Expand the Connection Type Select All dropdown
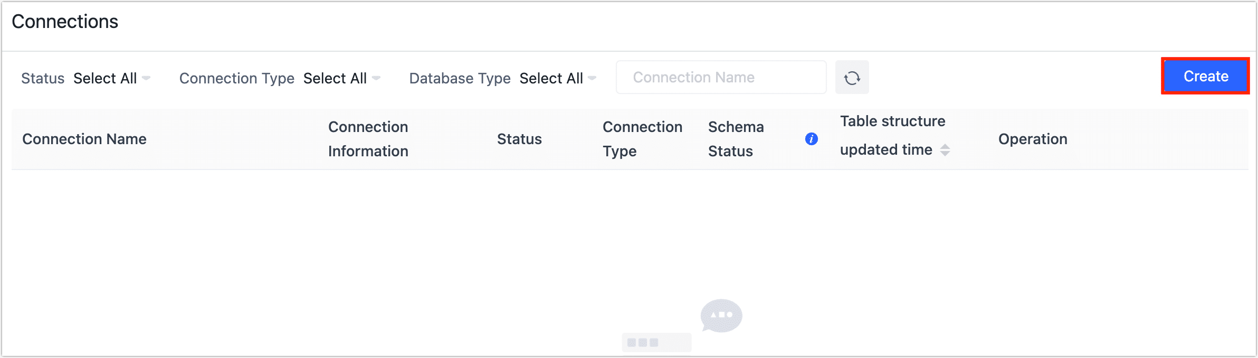Image resolution: width=1258 pixels, height=358 pixels. (x=335, y=78)
